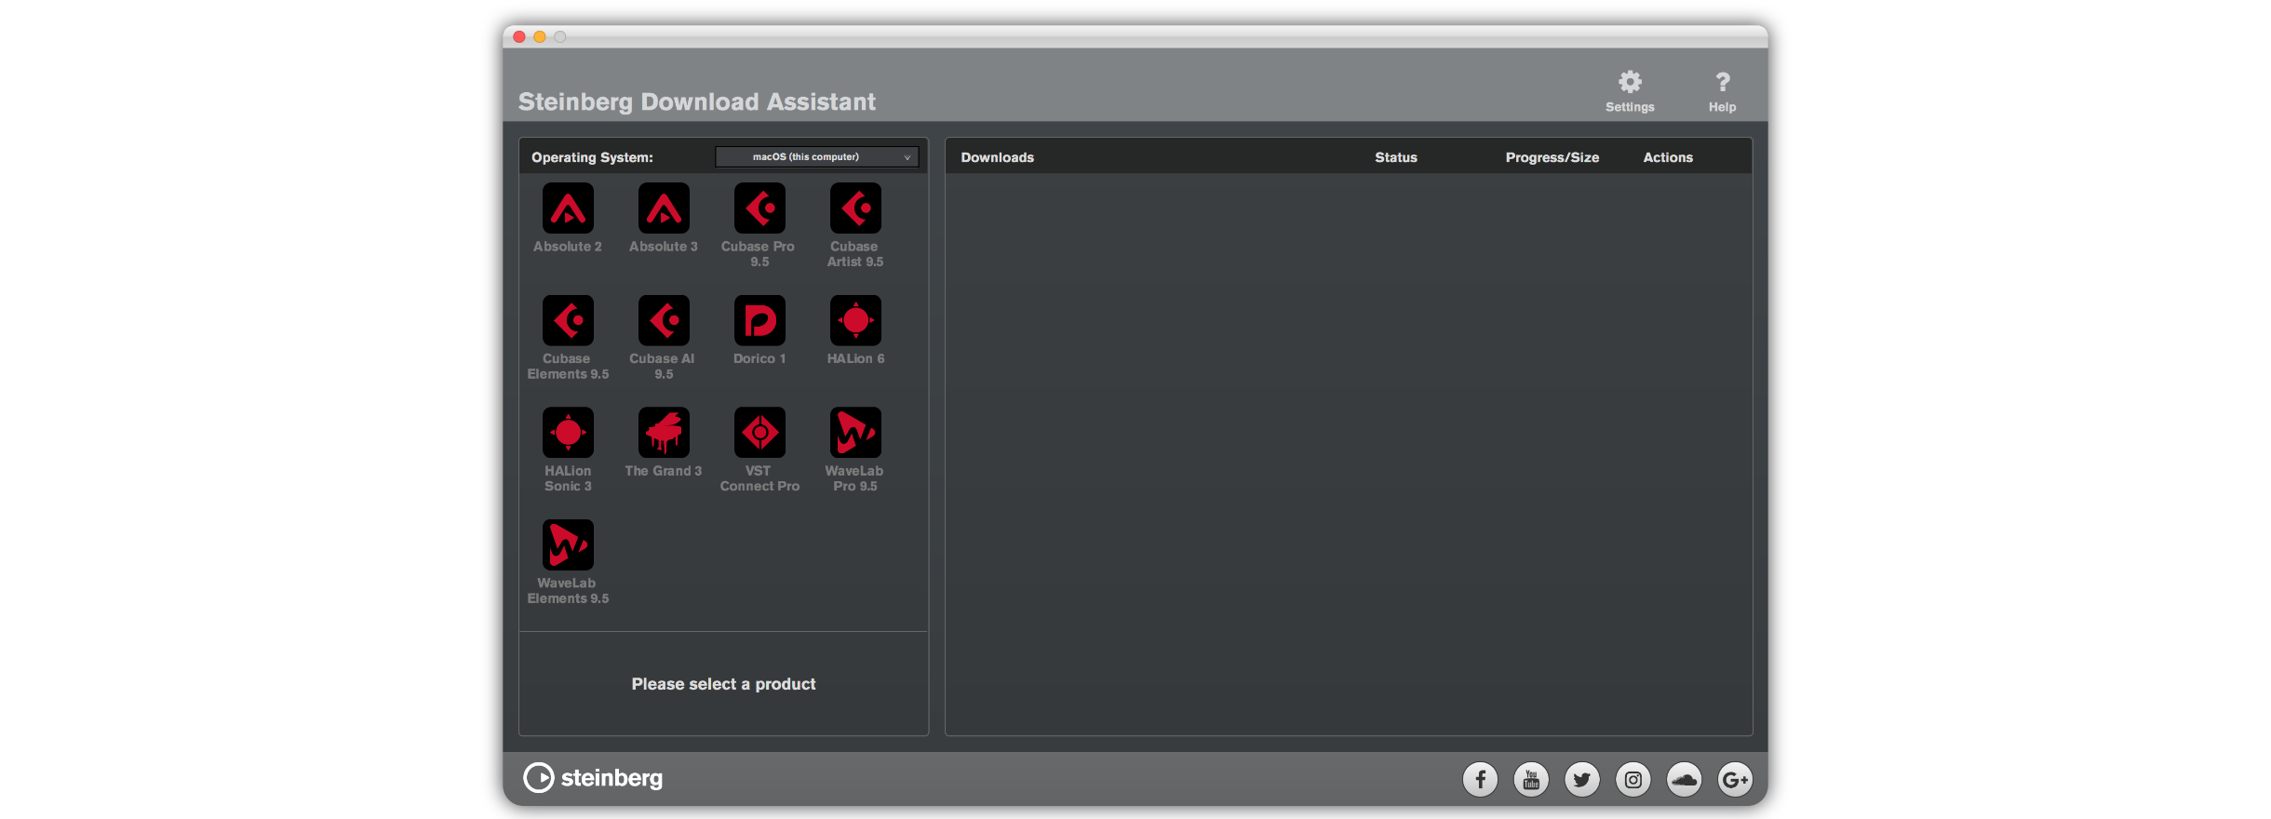Open Steinberg's Twitter icon

pos(1582,779)
